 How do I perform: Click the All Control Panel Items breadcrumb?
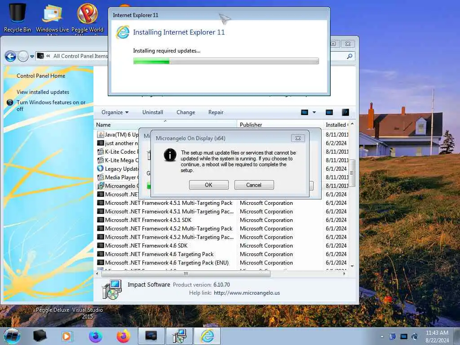[x=80, y=56]
